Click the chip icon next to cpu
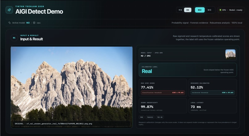This screenshot has height=136, width=249. coord(34,23)
